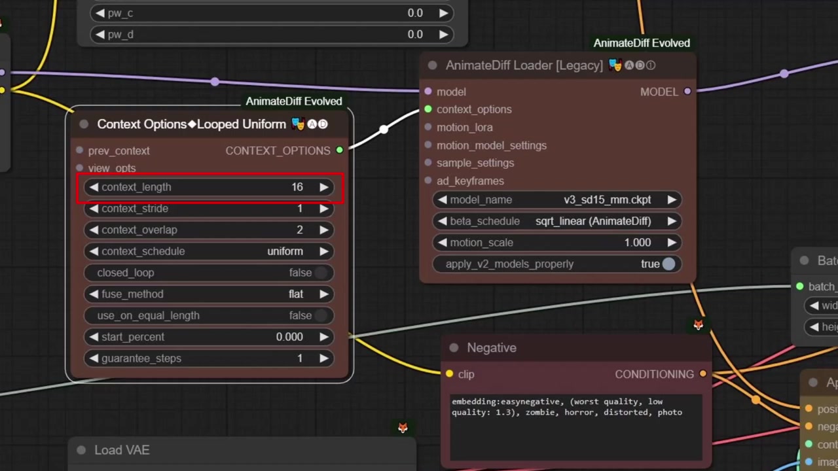Click the masks emoji icon on Context Options title
This screenshot has width=838, height=471.
298,124
